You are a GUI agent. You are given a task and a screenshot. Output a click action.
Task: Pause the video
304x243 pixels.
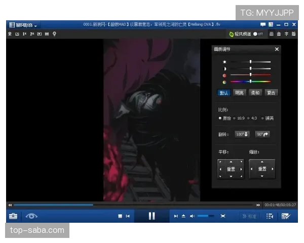tap(152, 216)
